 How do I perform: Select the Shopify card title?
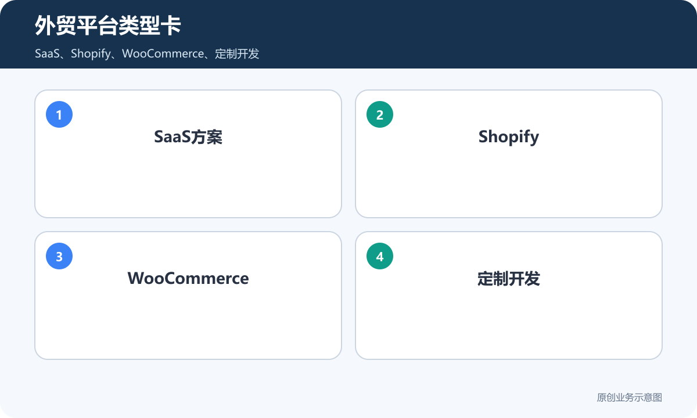tap(509, 137)
